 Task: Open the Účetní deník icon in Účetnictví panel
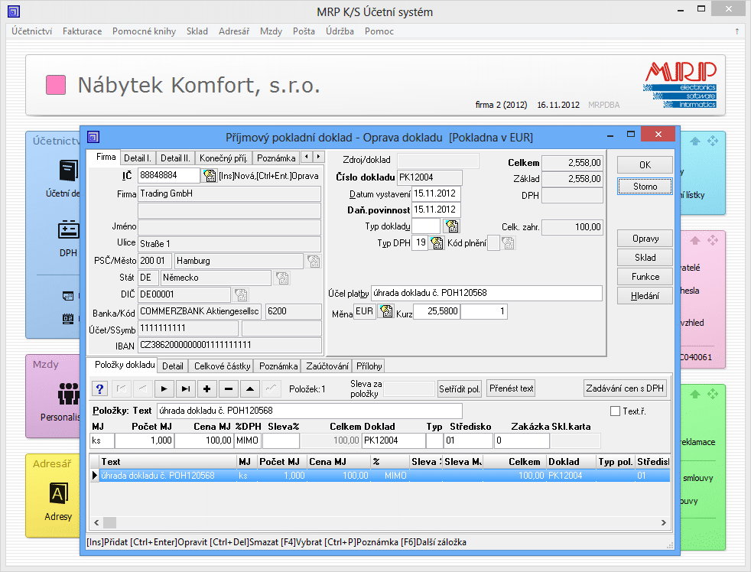click(x=69, y=171)
